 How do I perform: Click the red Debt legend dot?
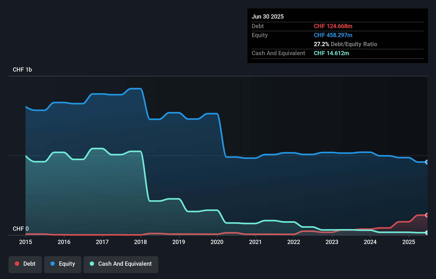click(17, 264)
